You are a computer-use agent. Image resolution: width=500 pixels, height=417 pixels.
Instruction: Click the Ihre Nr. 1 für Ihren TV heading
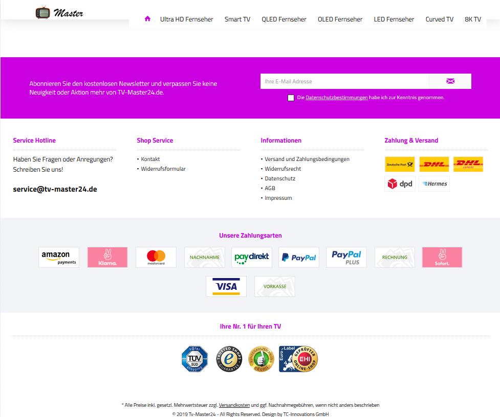click(x=250, y=326)
